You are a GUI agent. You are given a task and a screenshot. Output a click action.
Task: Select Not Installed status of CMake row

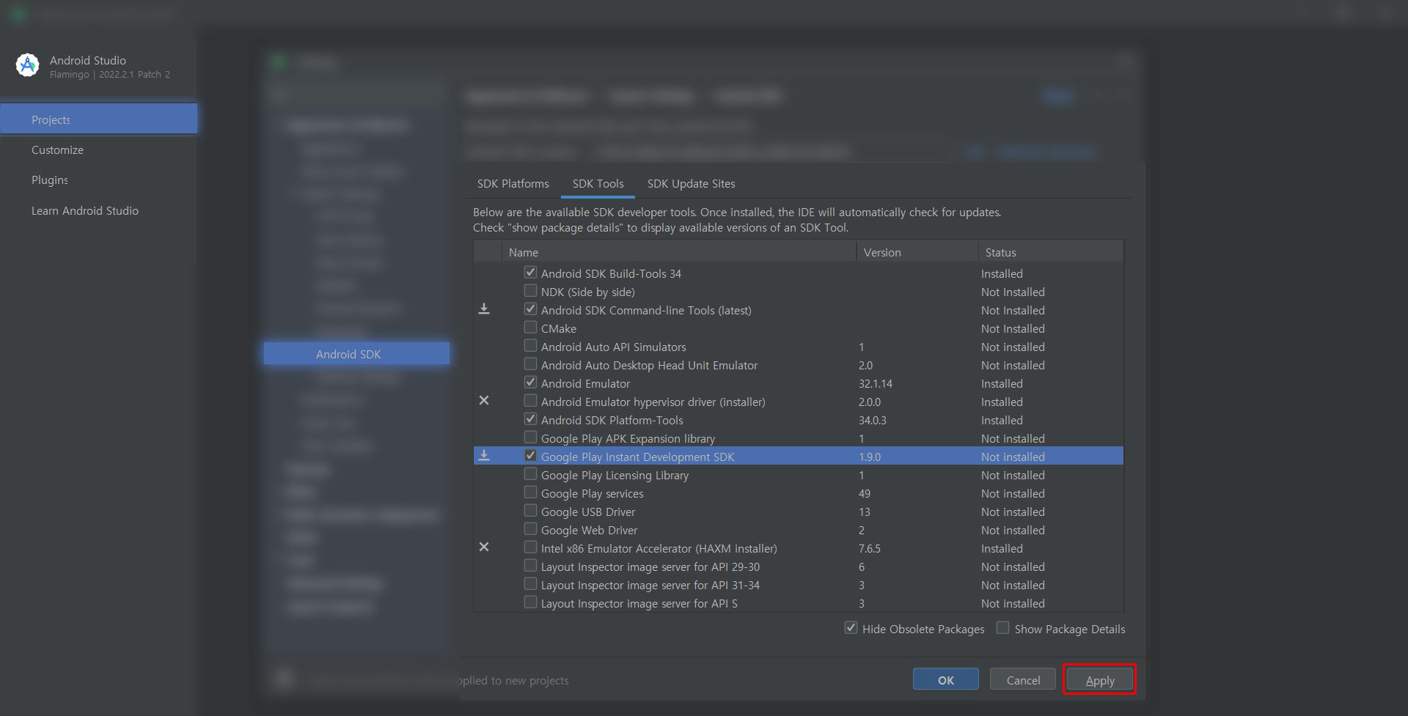coord(1013,329)
